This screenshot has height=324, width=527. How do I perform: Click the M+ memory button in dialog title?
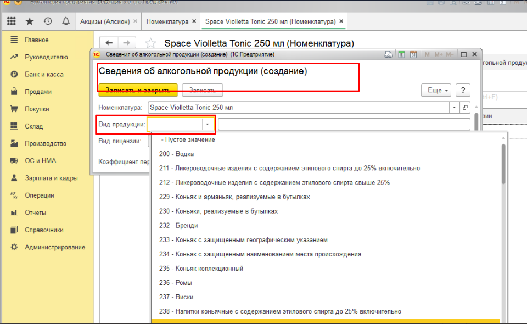point(438,54)
